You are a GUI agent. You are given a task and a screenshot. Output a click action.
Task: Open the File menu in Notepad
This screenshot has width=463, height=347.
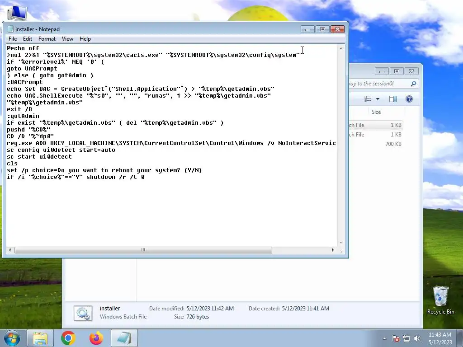click(12, 39)
